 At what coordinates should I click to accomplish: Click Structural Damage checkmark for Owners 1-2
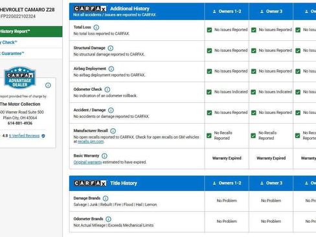pos(209,51)
